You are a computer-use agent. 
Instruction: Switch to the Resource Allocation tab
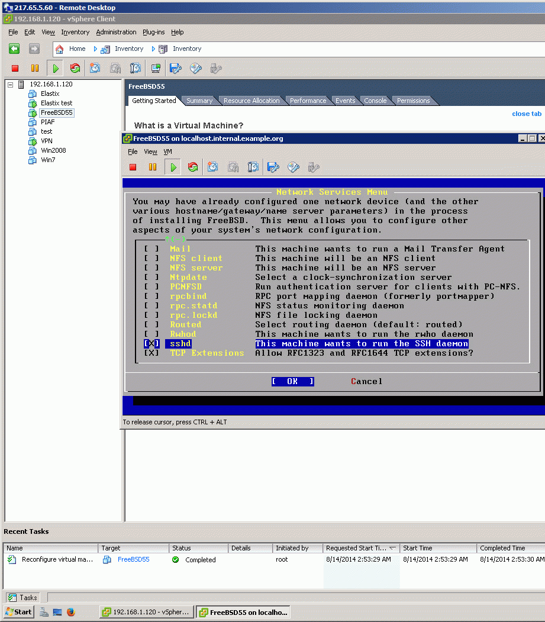(x=251, y=101)
